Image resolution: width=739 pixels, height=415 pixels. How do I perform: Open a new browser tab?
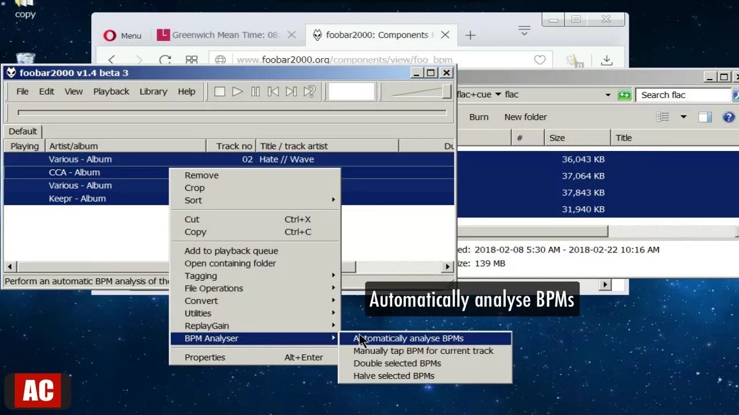(471, 36)
